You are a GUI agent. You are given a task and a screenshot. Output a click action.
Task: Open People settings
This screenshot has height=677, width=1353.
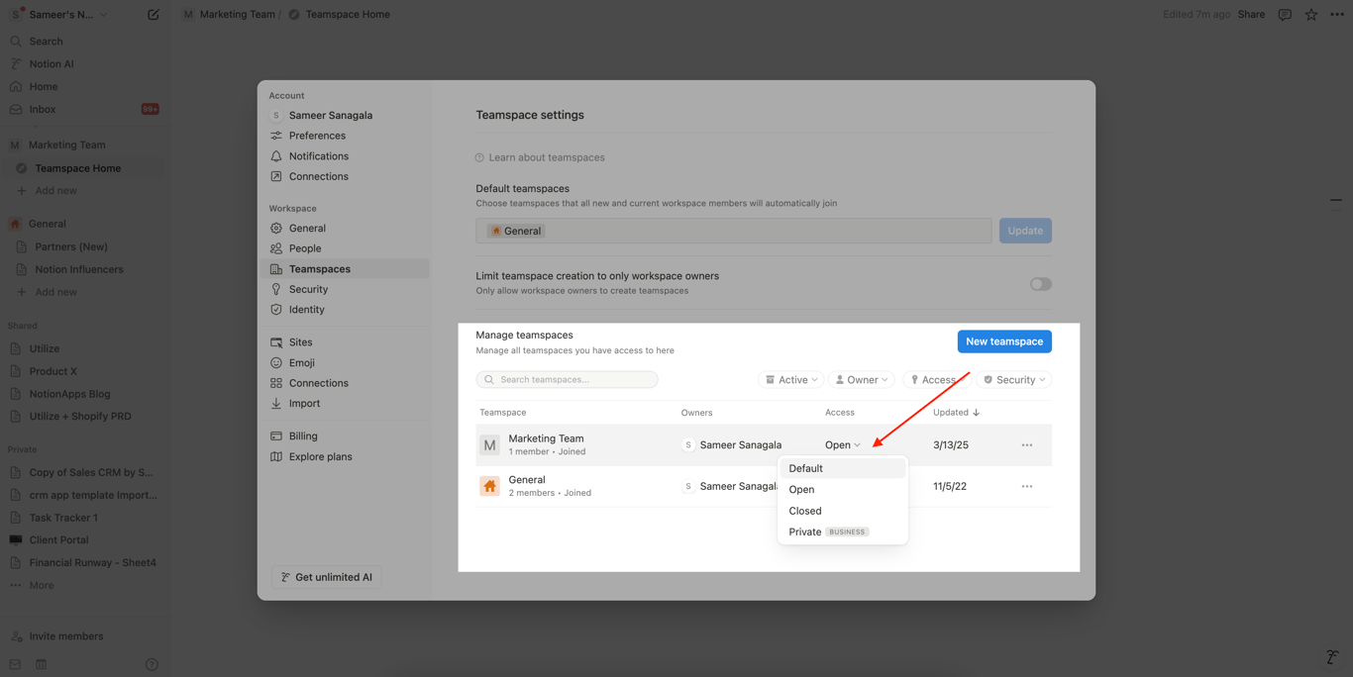click(347, 249)
